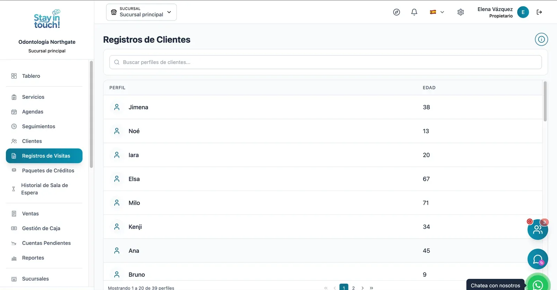The height and width of the screenshot is (290, 557).
Task: Go to Servicios in the sidebar
Action: point(44,97)
